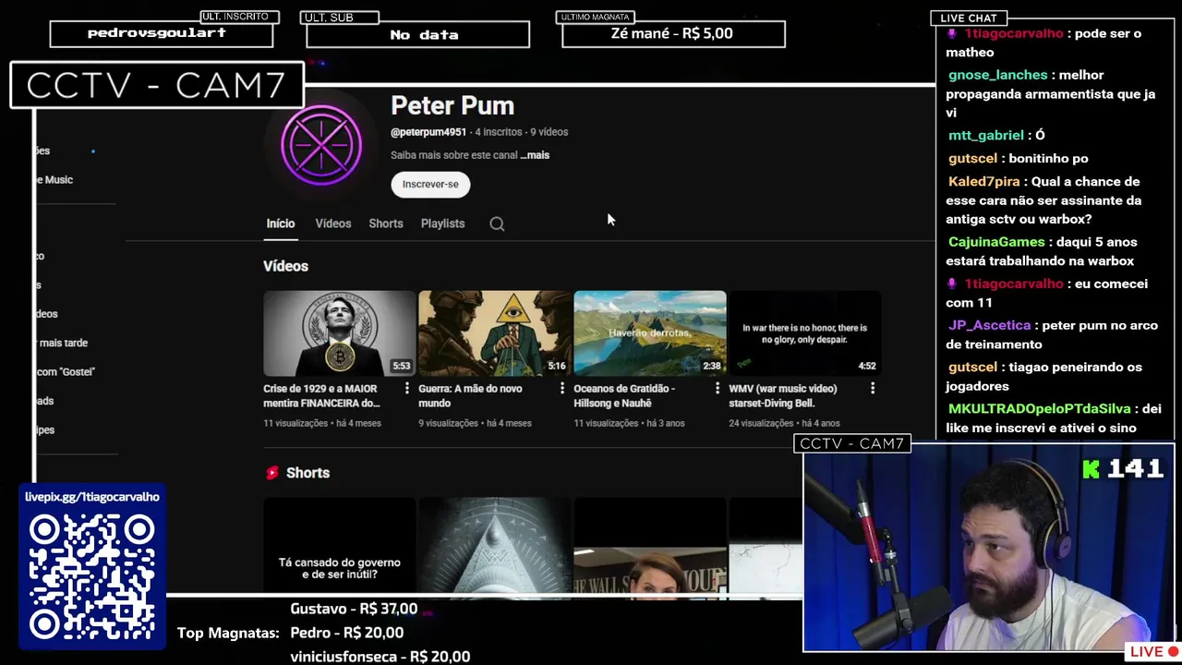The height and width of the screenshot is (665, 1182).
Task: Click the large CCTV - CAM7 label
Action: [x=157, y=85]
